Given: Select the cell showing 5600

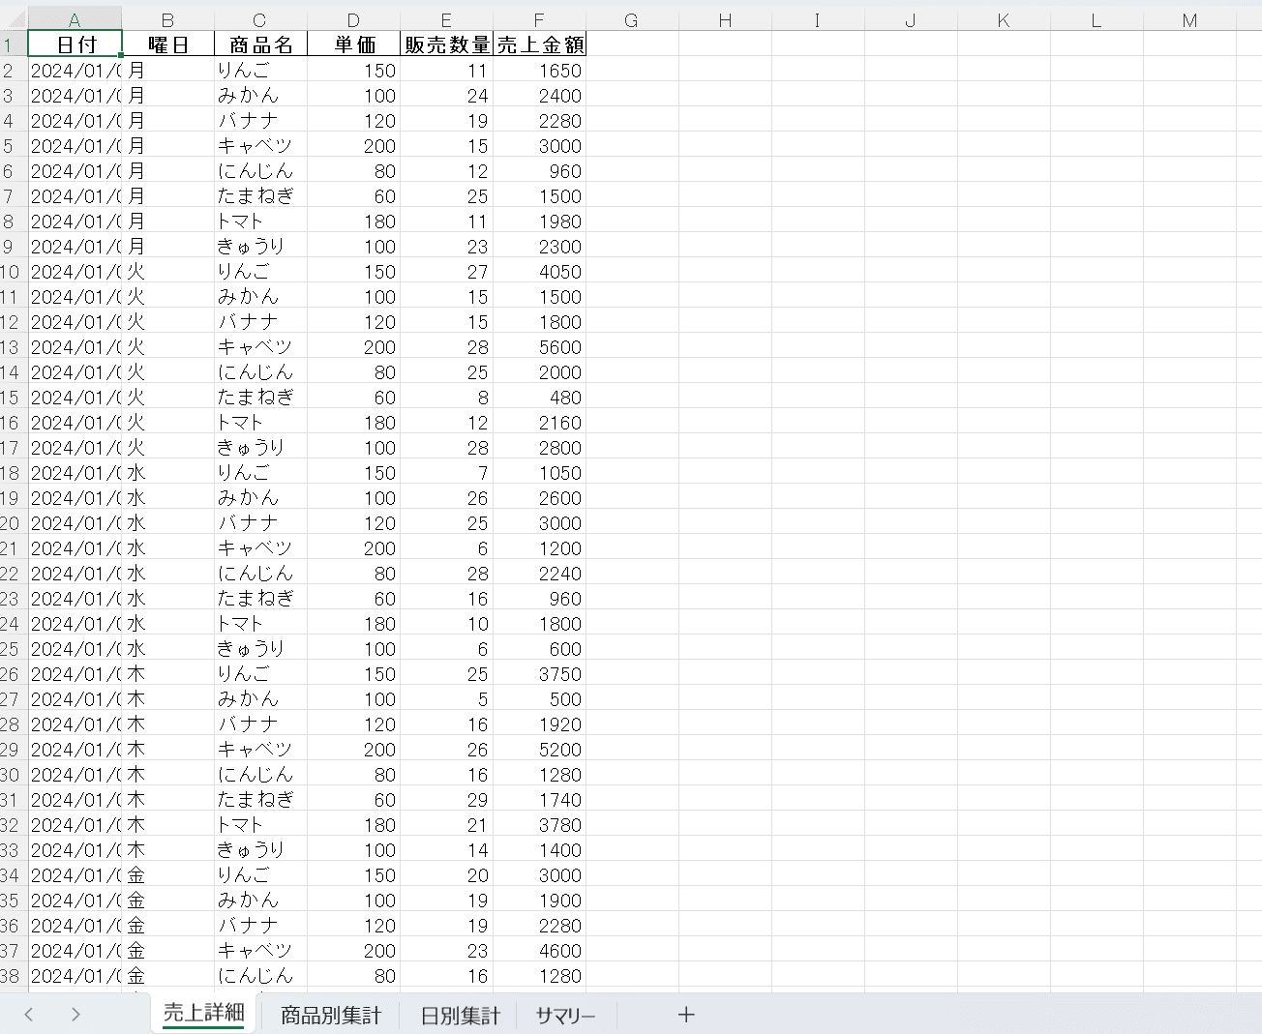Looking at the screenshot, I should (539, 347).
